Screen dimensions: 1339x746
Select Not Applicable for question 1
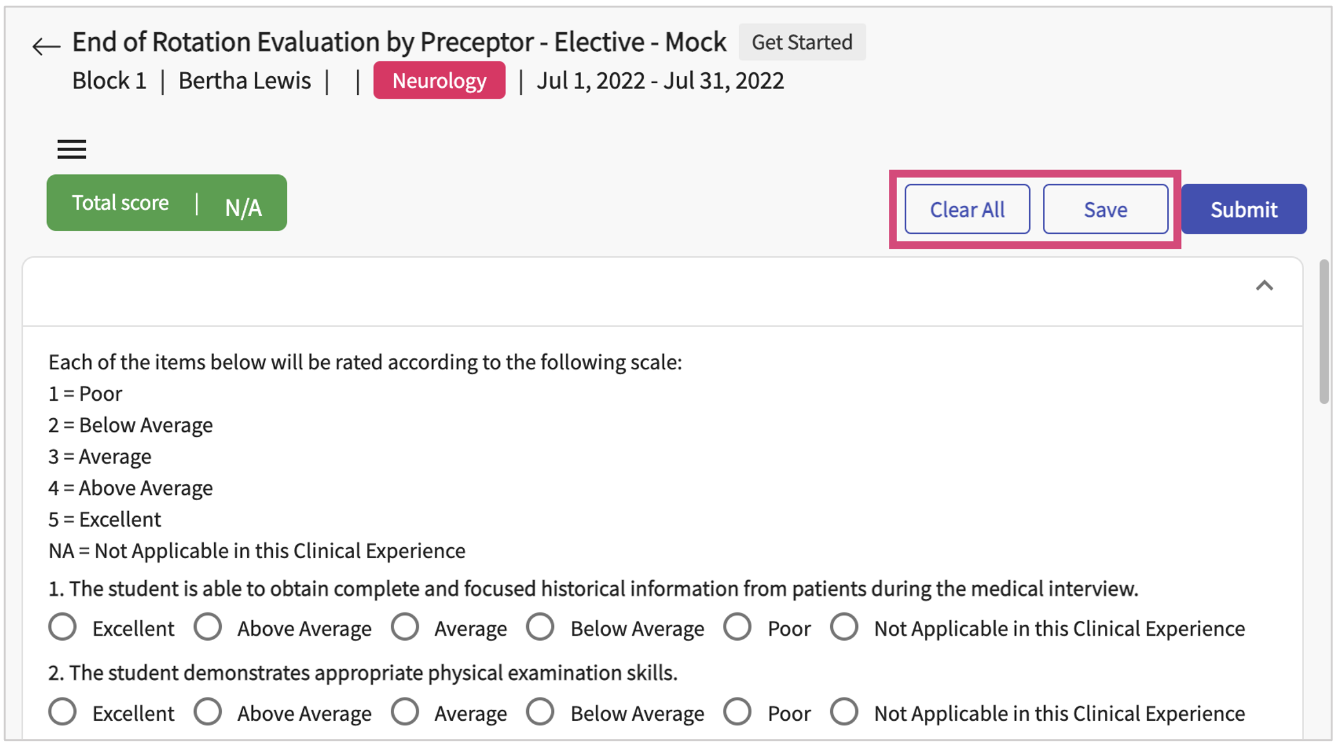click(x=844, y=627)
